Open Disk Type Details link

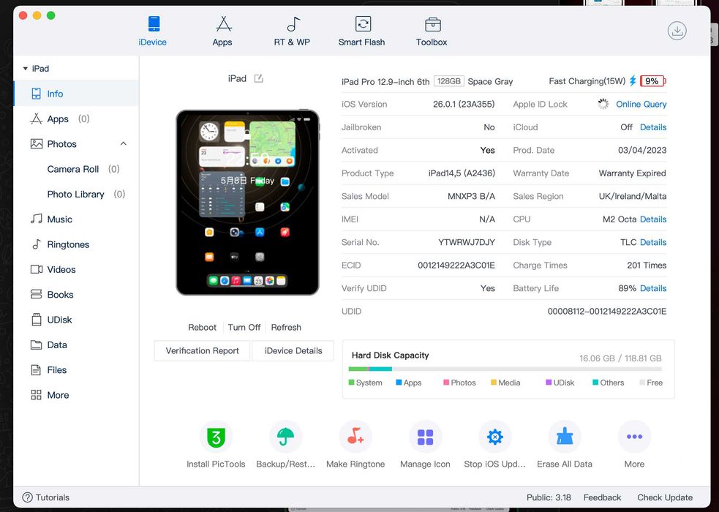[653, 242]
